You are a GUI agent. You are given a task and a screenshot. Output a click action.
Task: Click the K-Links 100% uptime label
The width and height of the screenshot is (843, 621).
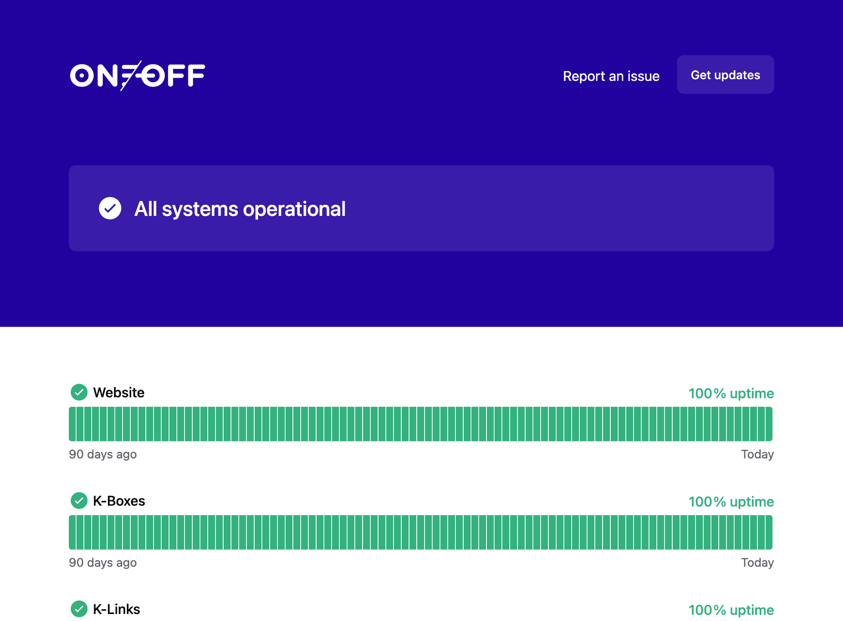click(x=731, y=610)
